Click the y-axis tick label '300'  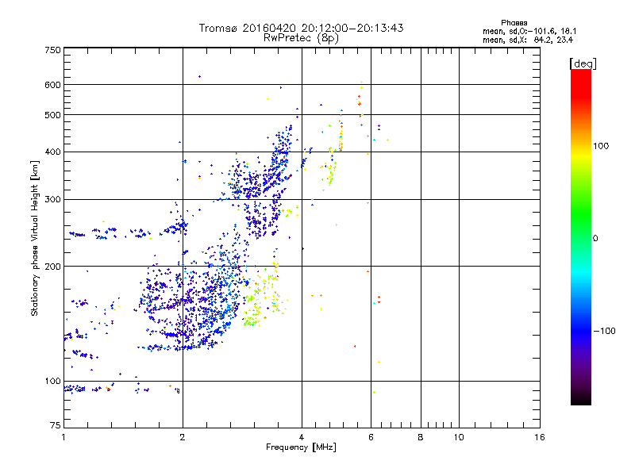click(52, 200)
